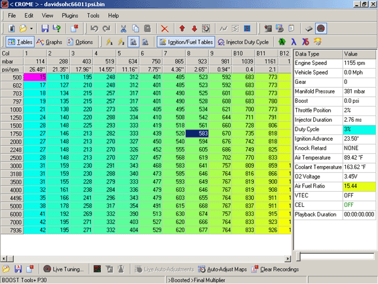
Task: Click the red down arrow icon
Action: 194,28
